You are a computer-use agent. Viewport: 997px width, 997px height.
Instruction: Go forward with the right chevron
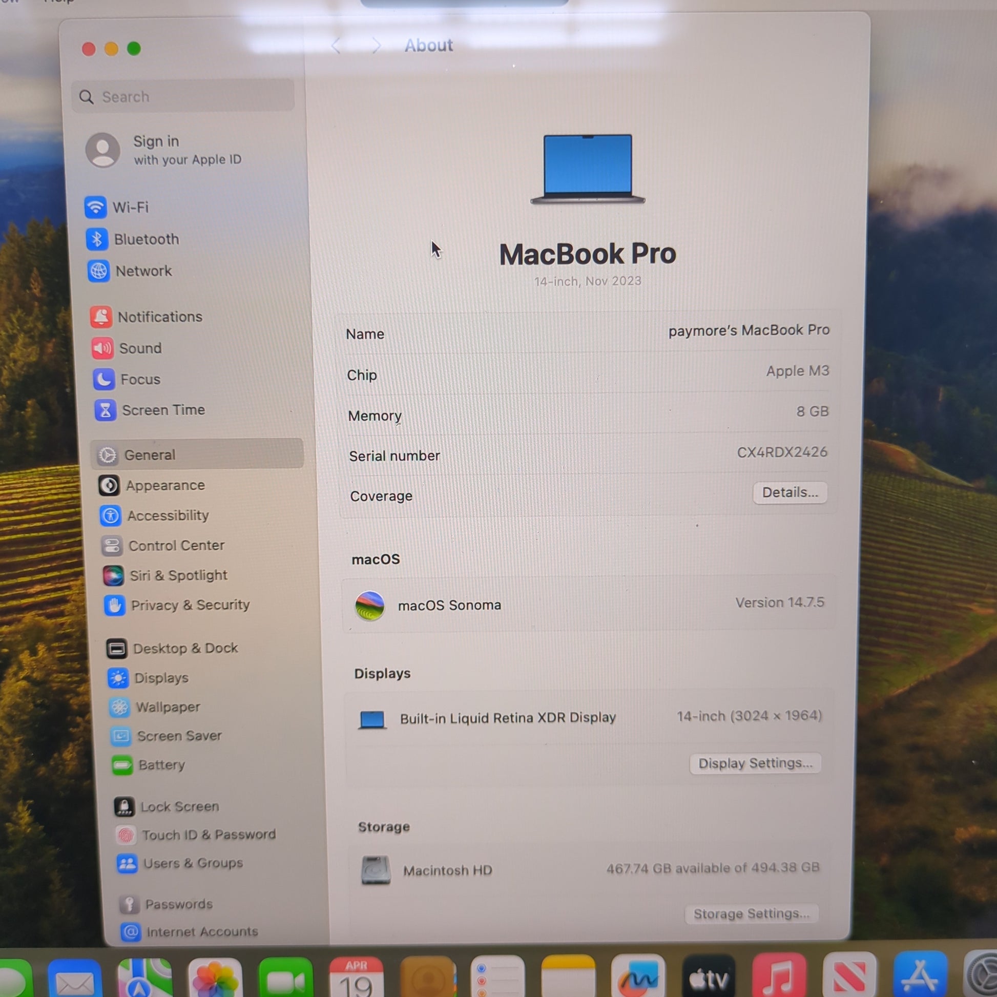[377, 46]
